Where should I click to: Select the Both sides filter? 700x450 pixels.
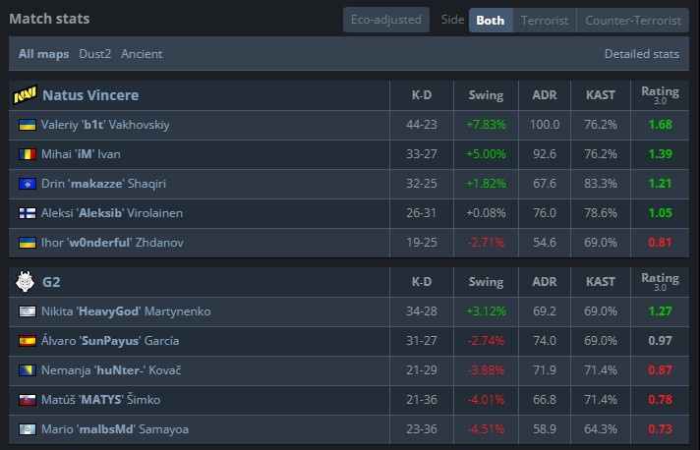pos(490,20)
